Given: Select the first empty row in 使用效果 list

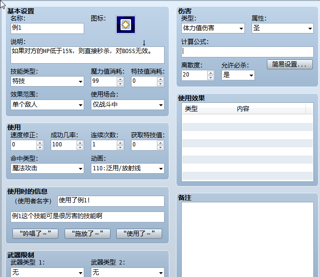Looking at the screenshot, I should [247, 119].
